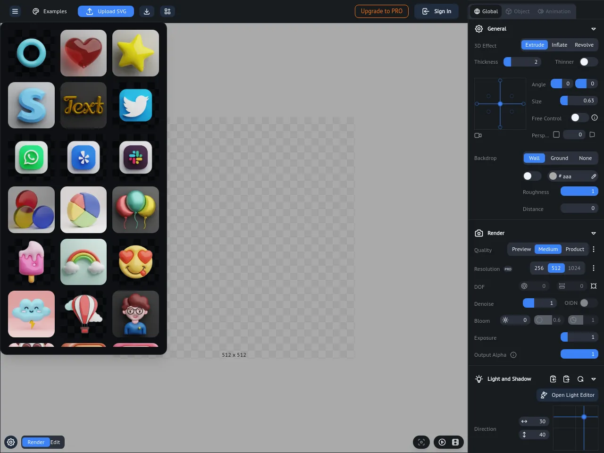Click the reset light icon
The width and height of the screenshot is (604, 453).
click(580, 379)
